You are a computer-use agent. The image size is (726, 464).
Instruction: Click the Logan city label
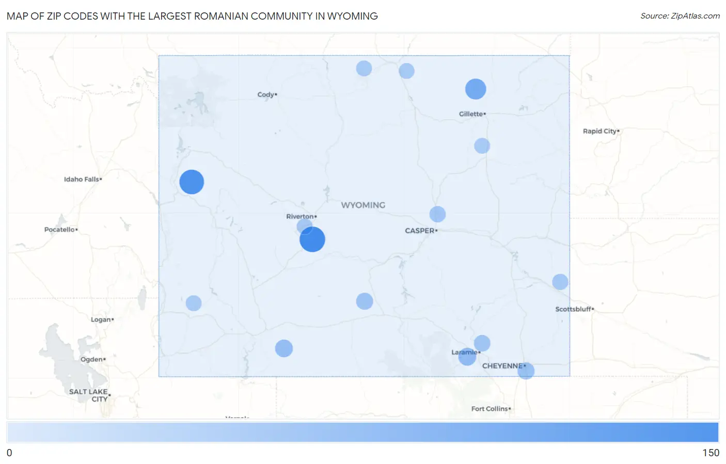click(102, 319)
